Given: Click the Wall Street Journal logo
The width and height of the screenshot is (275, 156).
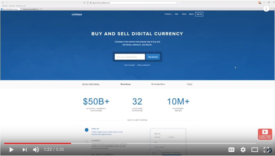Looking at the screenshot, I should (x=91, y=84).
